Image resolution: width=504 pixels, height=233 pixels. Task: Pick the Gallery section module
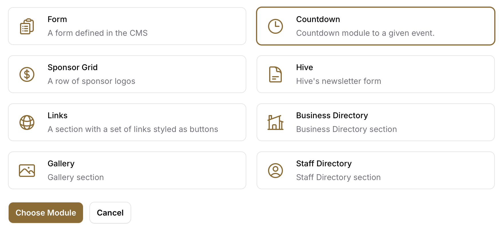[x=127, y=170]
